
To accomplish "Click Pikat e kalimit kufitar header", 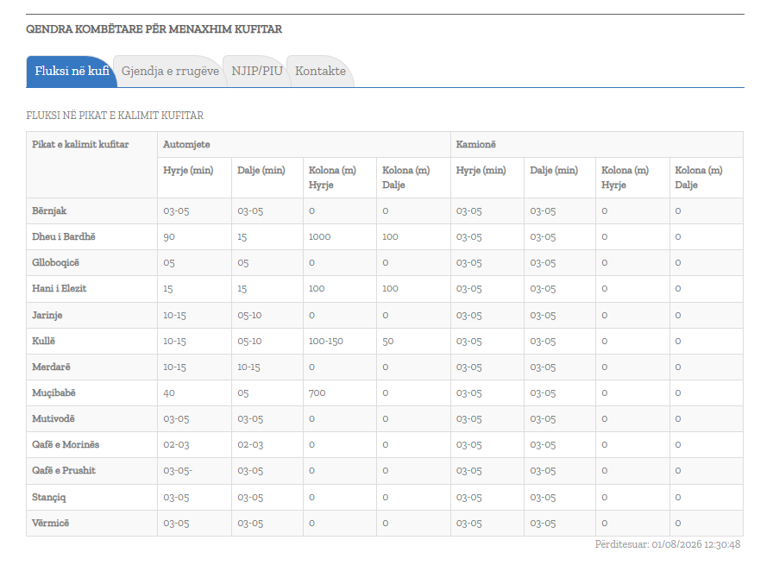I will 80,144.
